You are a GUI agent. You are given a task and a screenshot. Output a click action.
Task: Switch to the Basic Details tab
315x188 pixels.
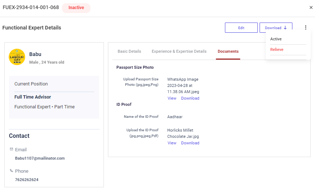[x=129, y=51]
